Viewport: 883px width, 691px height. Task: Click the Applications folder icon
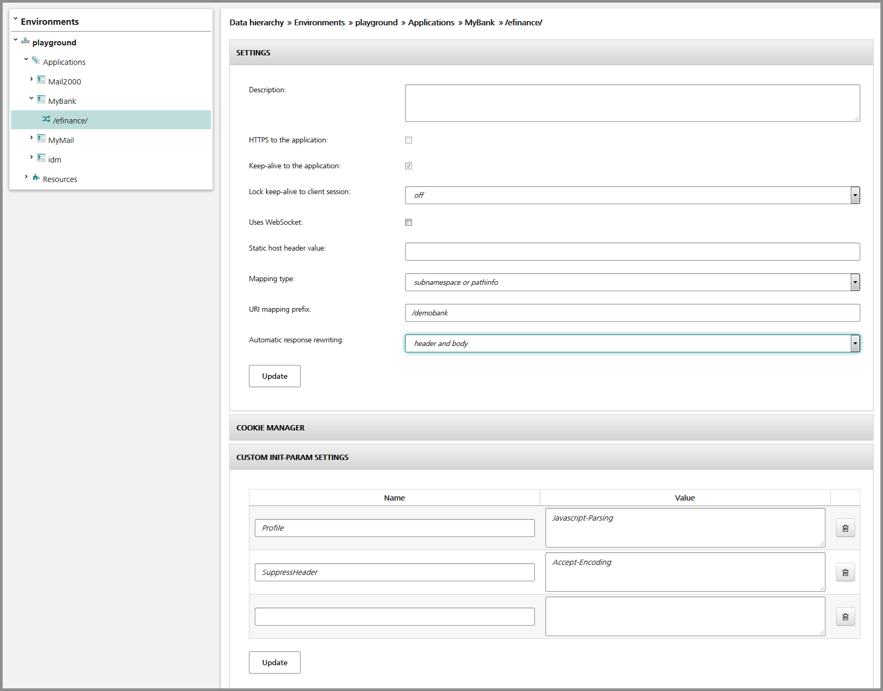tap(36, 61)
